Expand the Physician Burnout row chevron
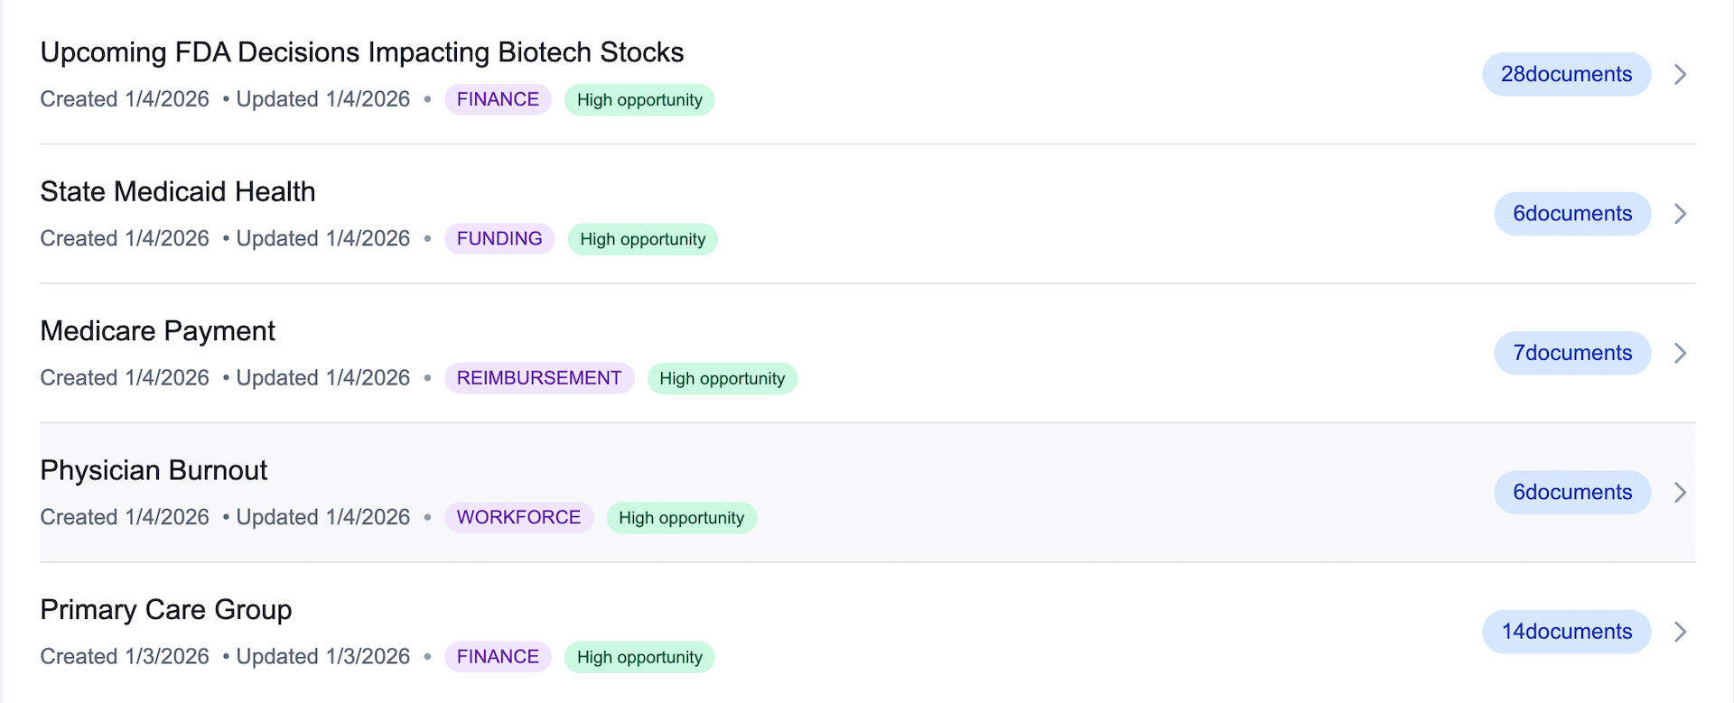The height and width of the screenshot is (703, 1734). pyautogui.click(x=1680, y=493)
